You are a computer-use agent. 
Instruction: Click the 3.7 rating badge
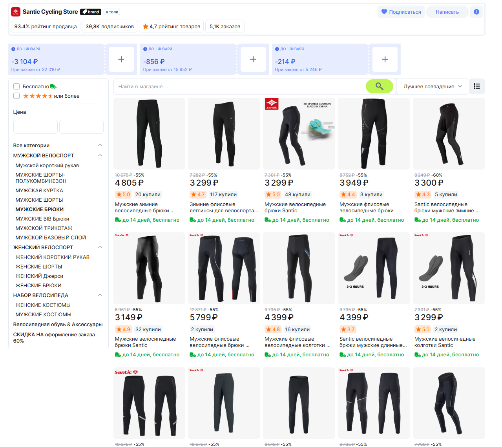tap(348, 329)
